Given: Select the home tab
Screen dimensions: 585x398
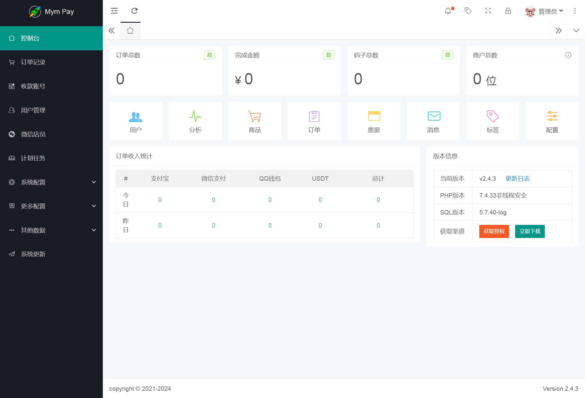Looking at the screenshot, I should pos(130,31).
